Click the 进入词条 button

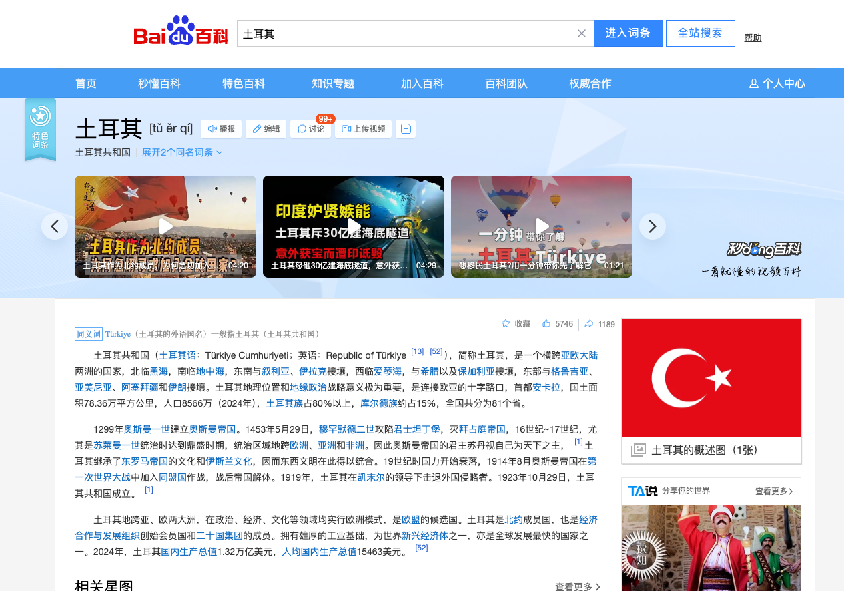point(628,33)
